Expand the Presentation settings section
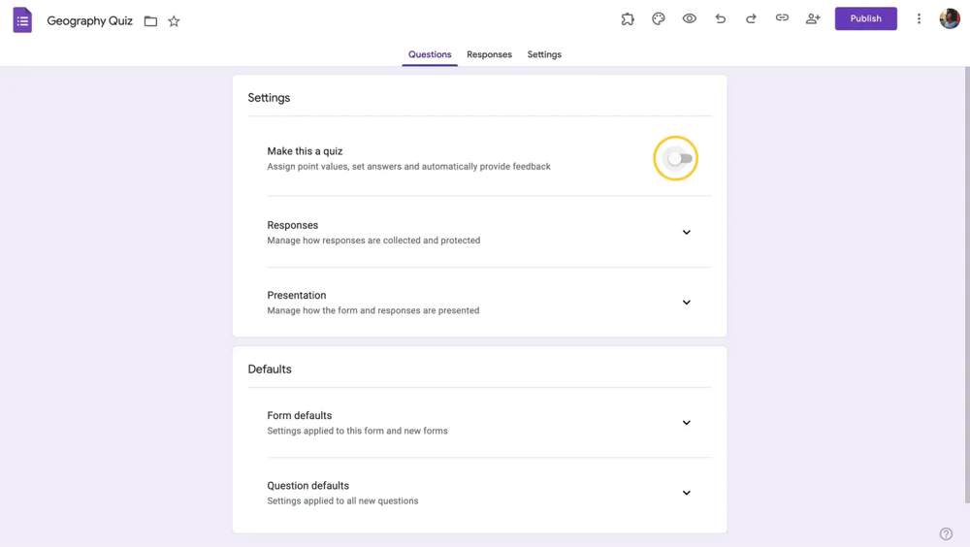Image resolution: width=970 pixels, height=547 pixels. [x=686, y=303]
